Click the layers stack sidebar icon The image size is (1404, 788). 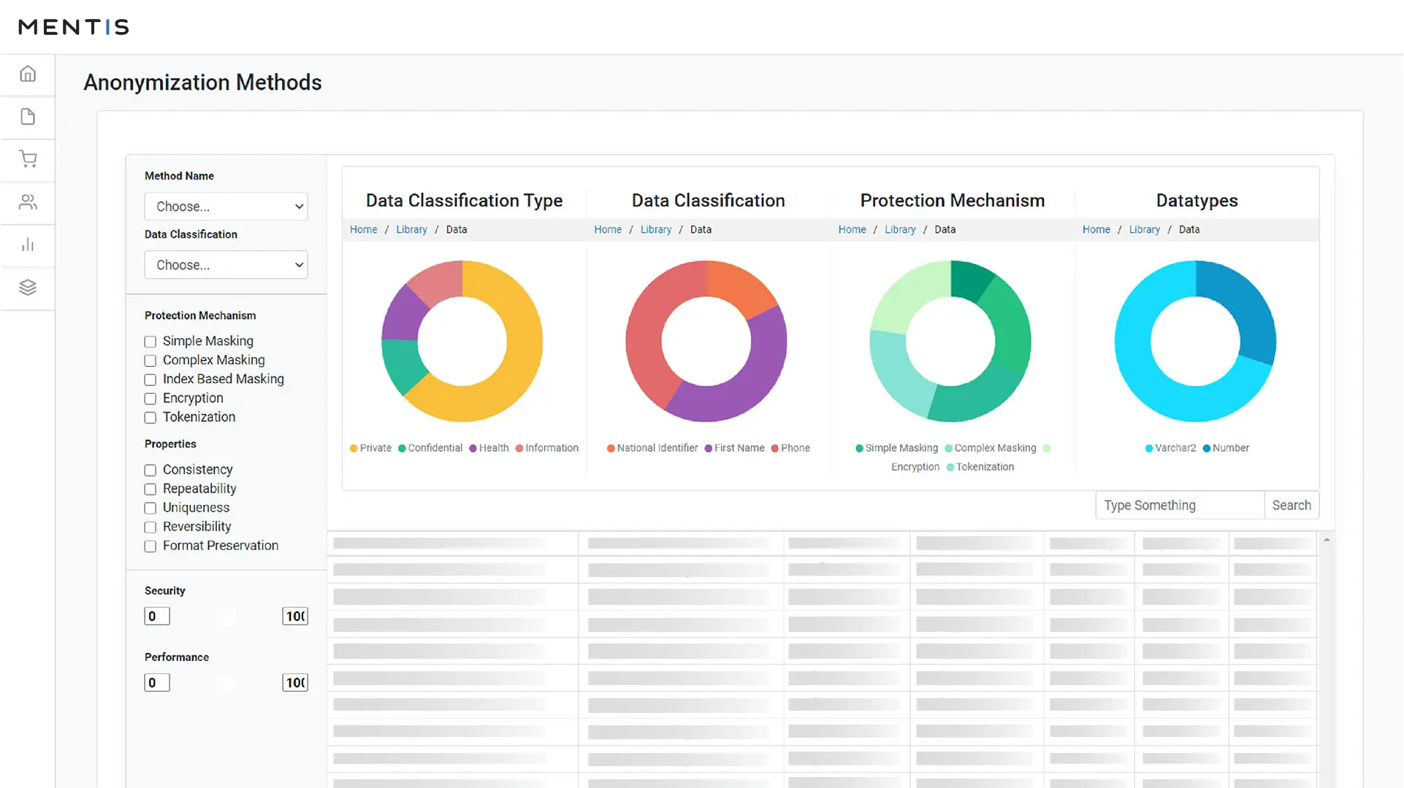point(28,287)
